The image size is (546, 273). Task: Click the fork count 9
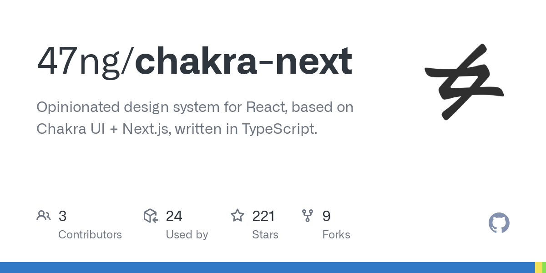point(326,216)
